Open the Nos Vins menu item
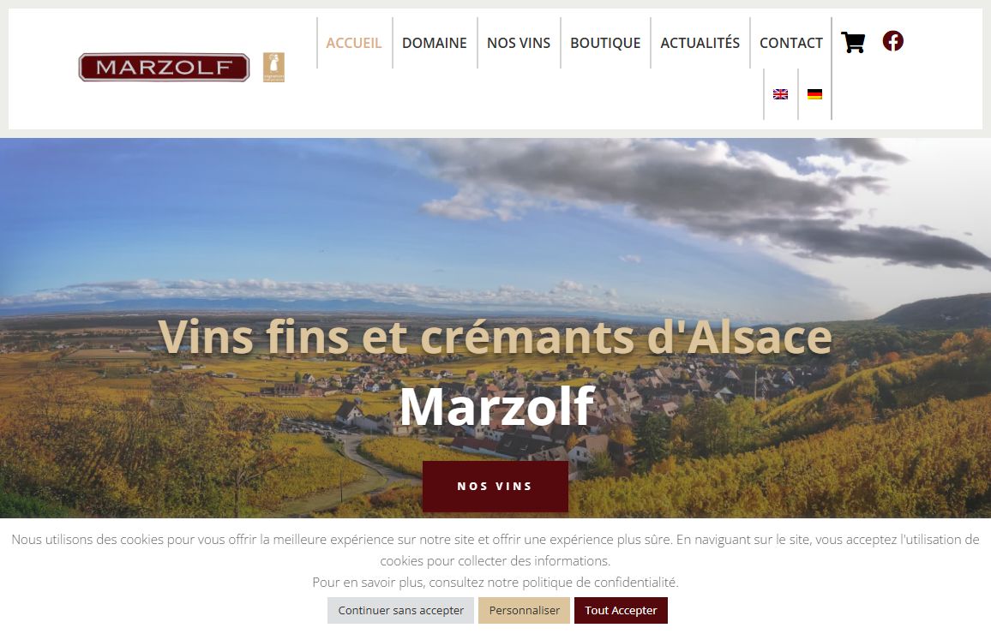This screenshot has height=634, width=991. [x=519, y=43]
